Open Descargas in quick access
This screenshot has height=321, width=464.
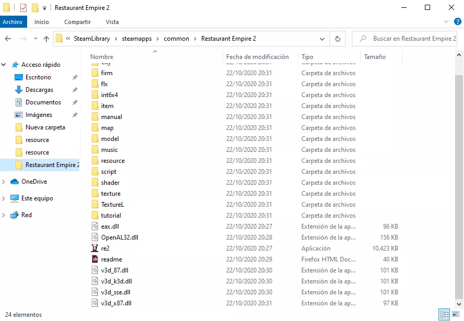39,89
